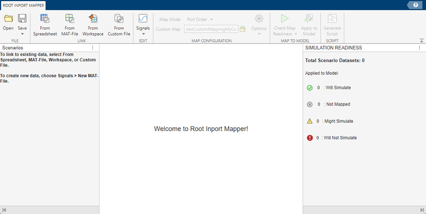Open Simulation Readiness panel options menu
This screenshot has height=214, width=426.
point(420,48)
